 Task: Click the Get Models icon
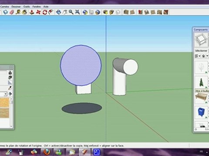(x=105, y=12)
